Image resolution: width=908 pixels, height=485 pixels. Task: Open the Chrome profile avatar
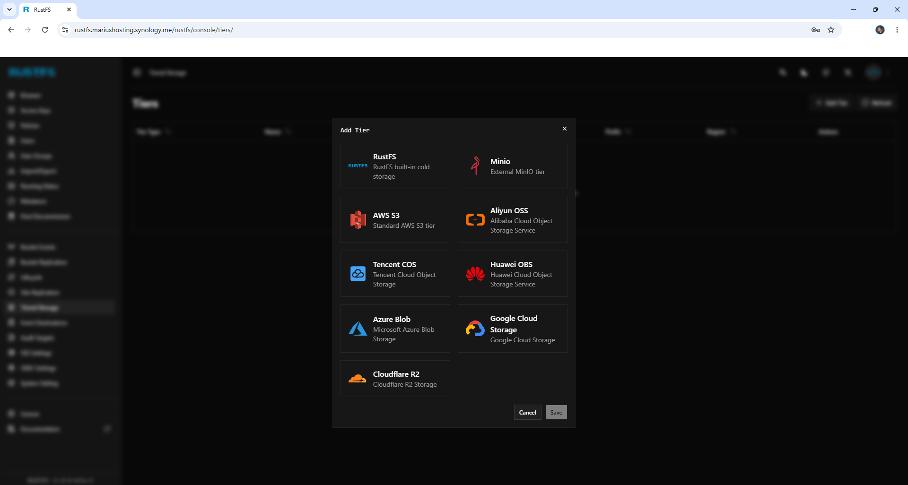880,30
